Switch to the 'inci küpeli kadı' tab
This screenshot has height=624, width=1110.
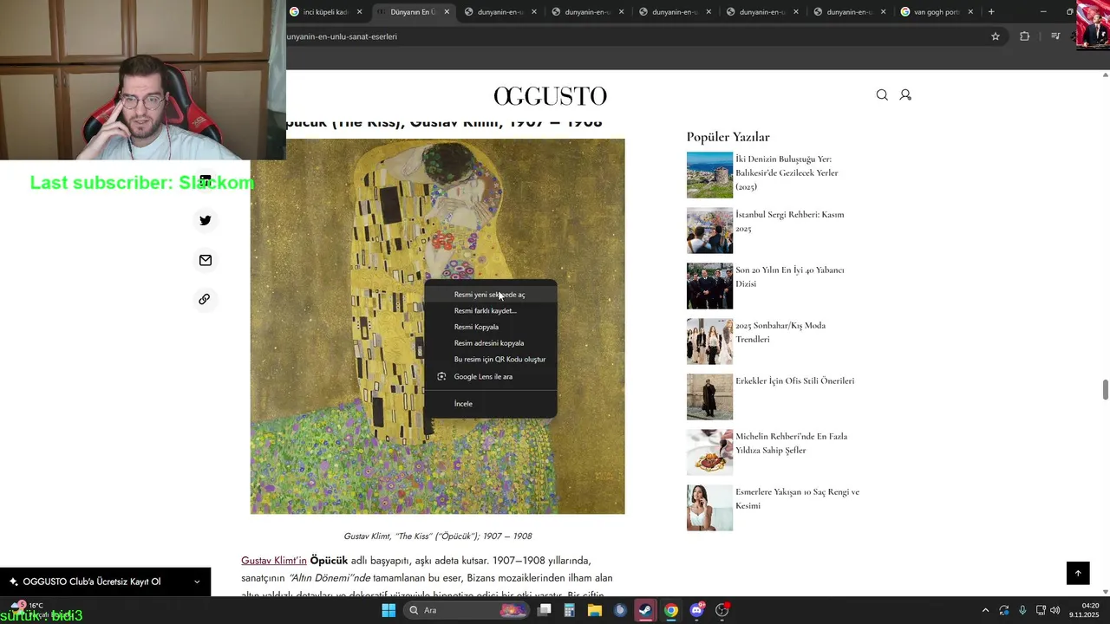point(325,12)
